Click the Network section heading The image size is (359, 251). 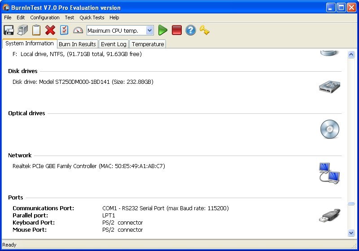20,156
